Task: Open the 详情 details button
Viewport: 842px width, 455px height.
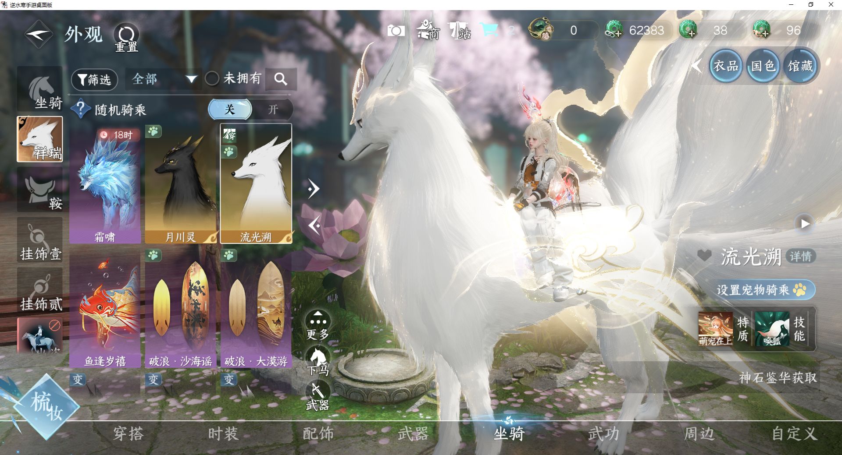Action: (801, 256)
